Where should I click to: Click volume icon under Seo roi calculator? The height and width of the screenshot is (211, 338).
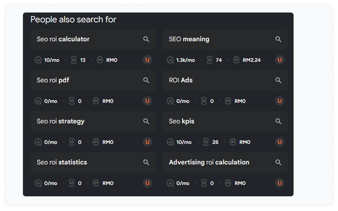pyautogui.click(x=38, y=60)
